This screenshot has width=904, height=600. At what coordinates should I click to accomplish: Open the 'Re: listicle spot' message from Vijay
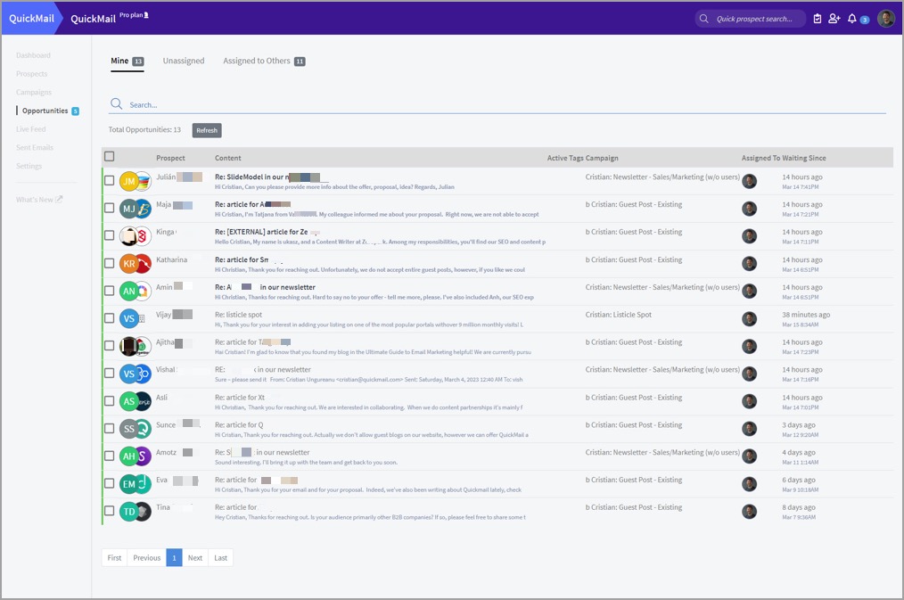[x=238, y=315]
